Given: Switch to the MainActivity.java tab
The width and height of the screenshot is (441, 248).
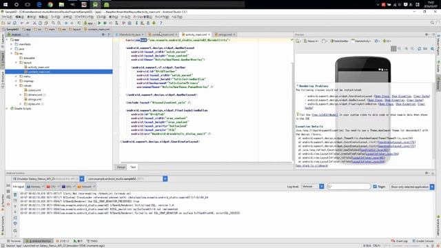Looking at the screenshot, I should pos(130,34).
